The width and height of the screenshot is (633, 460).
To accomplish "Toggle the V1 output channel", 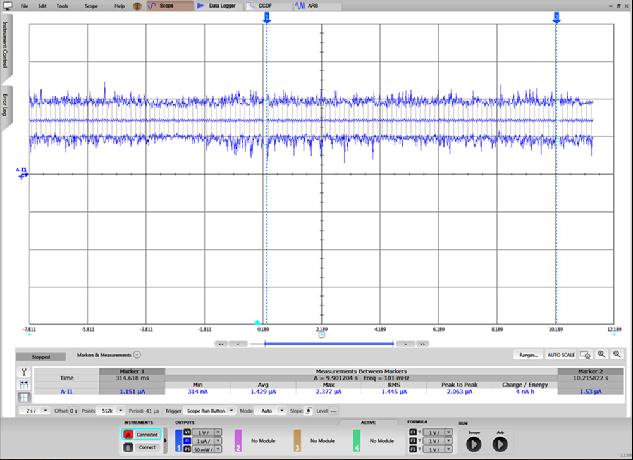I will [187, 432].
